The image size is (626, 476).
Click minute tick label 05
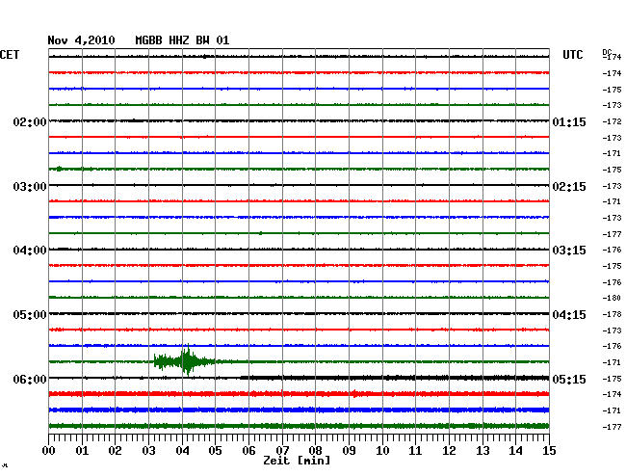(x=215, y=450)
